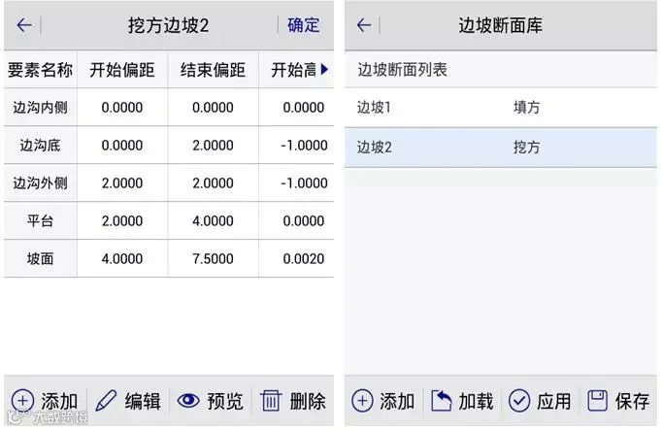Image resolution: width=663 pixels, height=431 pixels.
Task: Select 坡面 结束偏距 value 7.5000
Action: pyautogui.click(x=213, y=258)
